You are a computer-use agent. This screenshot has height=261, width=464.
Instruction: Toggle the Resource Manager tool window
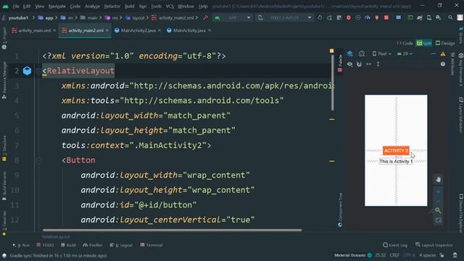4,80
